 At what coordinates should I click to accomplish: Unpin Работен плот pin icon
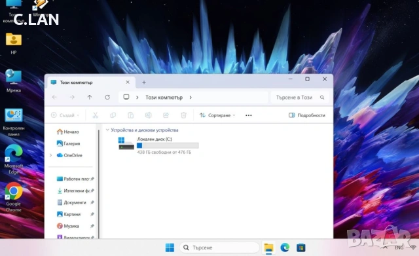92,179
